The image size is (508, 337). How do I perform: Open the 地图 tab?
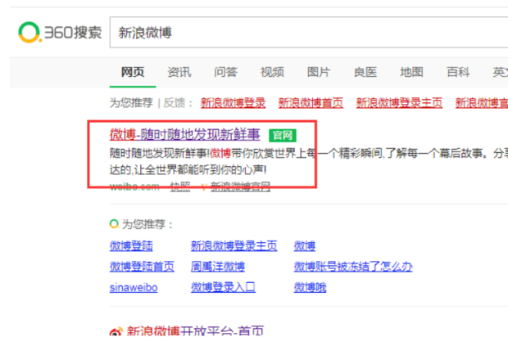pyautogui.click(x=411, y=72)
